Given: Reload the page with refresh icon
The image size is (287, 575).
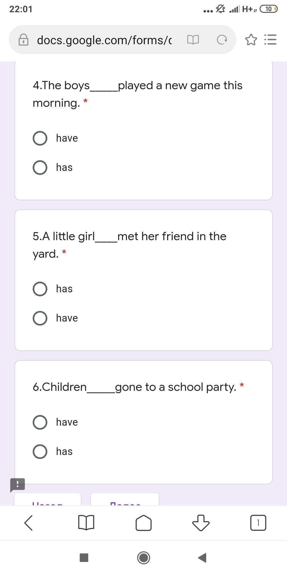Looking at the screenshot, I should (x=222, y=40).
